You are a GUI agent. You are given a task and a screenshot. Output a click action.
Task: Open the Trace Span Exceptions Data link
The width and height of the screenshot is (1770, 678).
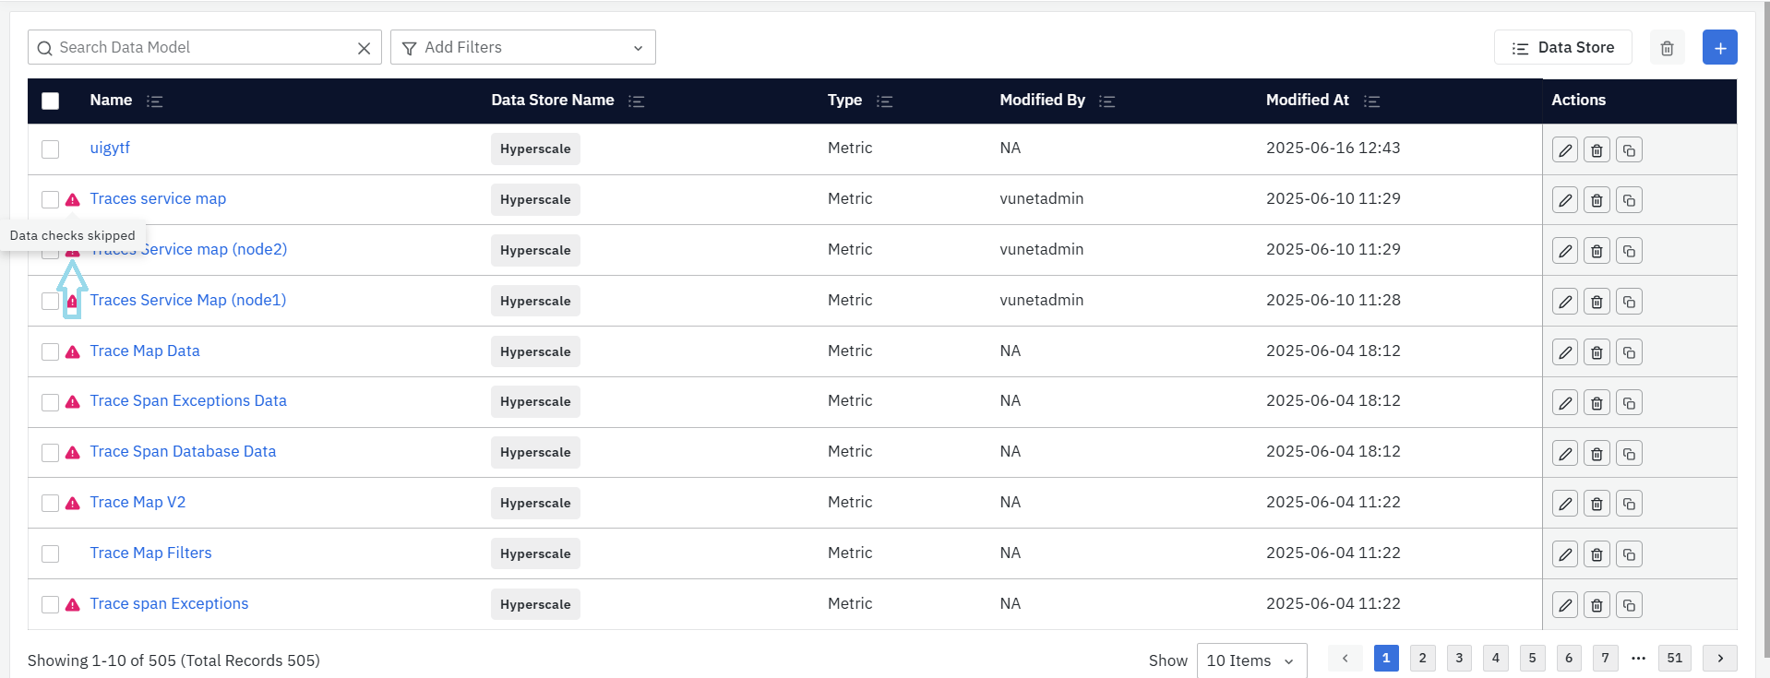(x=188, y=401)
